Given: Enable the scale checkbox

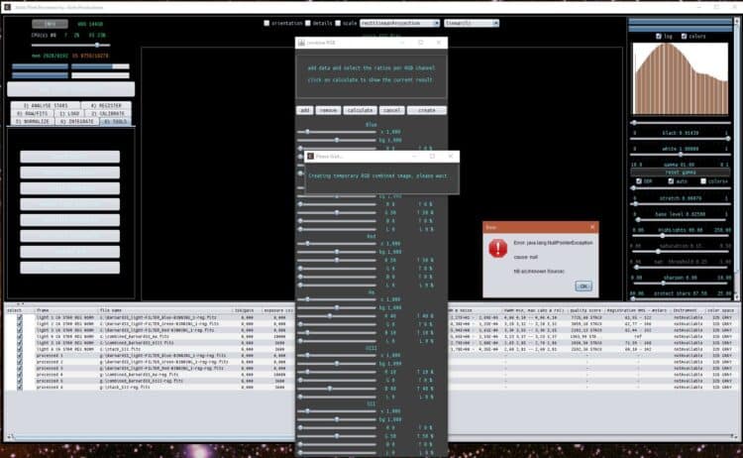Looking at the screenshot, I should point(338,23).
